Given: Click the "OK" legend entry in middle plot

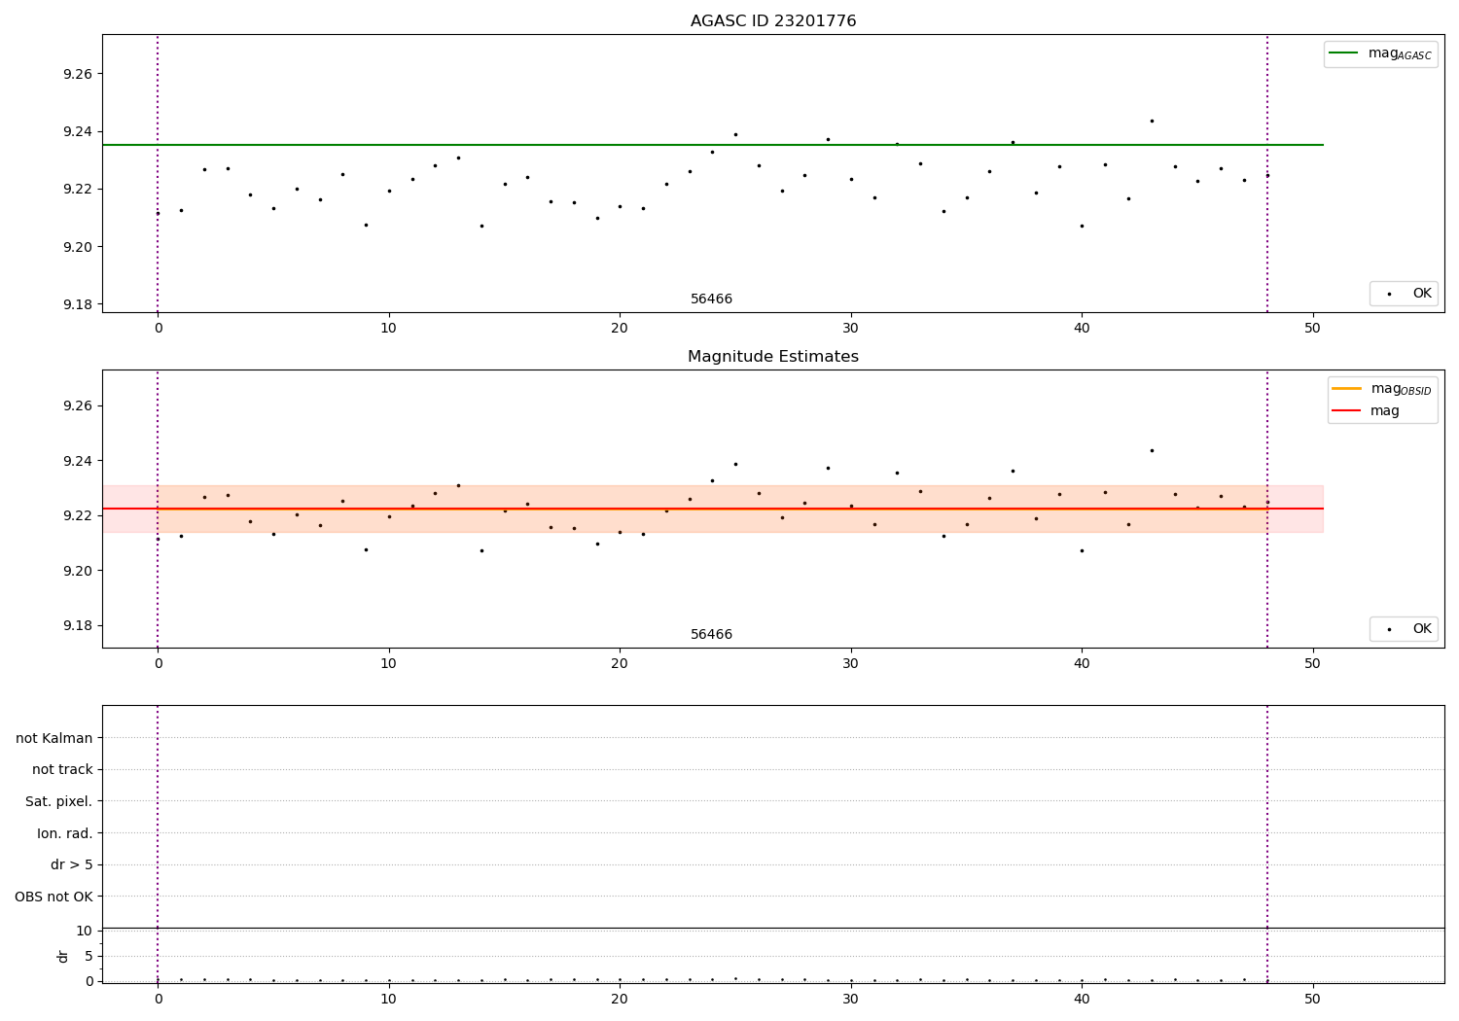Looking at the screenshot, I should [1405, 629].
